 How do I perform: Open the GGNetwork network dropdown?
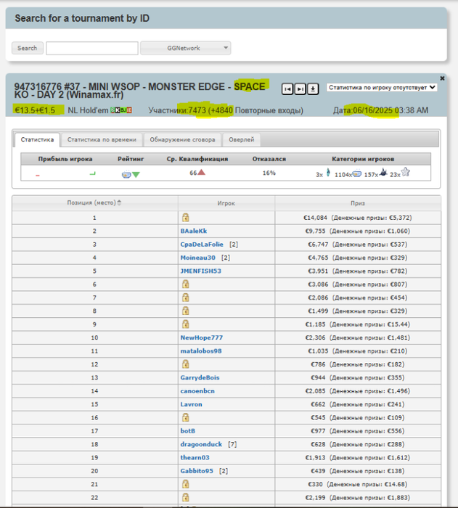tap(185, 48)
